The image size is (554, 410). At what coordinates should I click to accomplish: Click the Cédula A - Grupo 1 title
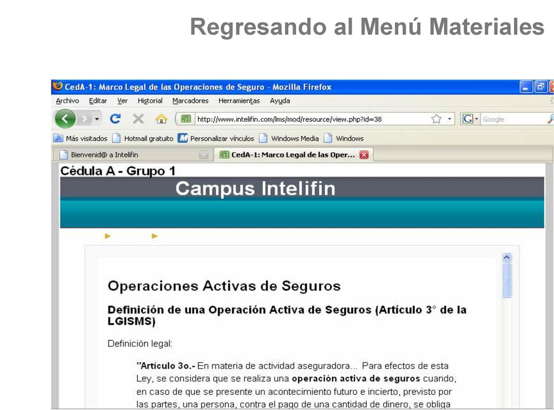(x=117, y=171)
